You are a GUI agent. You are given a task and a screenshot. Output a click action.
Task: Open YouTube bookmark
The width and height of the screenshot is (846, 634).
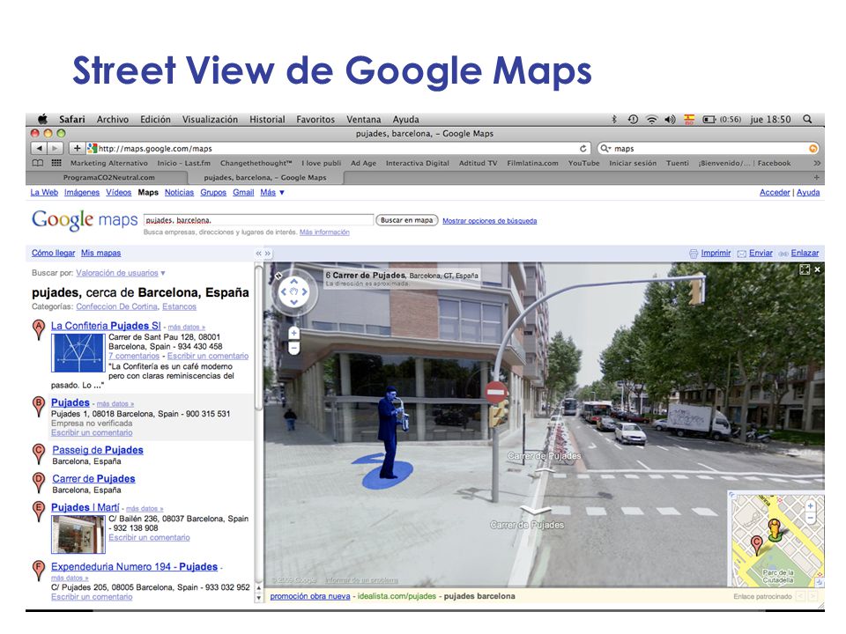point(583,163)
